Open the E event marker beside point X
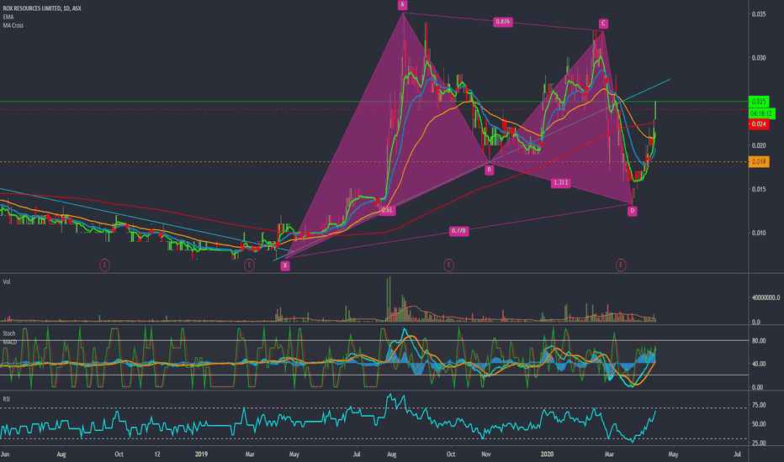The width and height of the screenshot is (784, 462). tap(249, 265)
